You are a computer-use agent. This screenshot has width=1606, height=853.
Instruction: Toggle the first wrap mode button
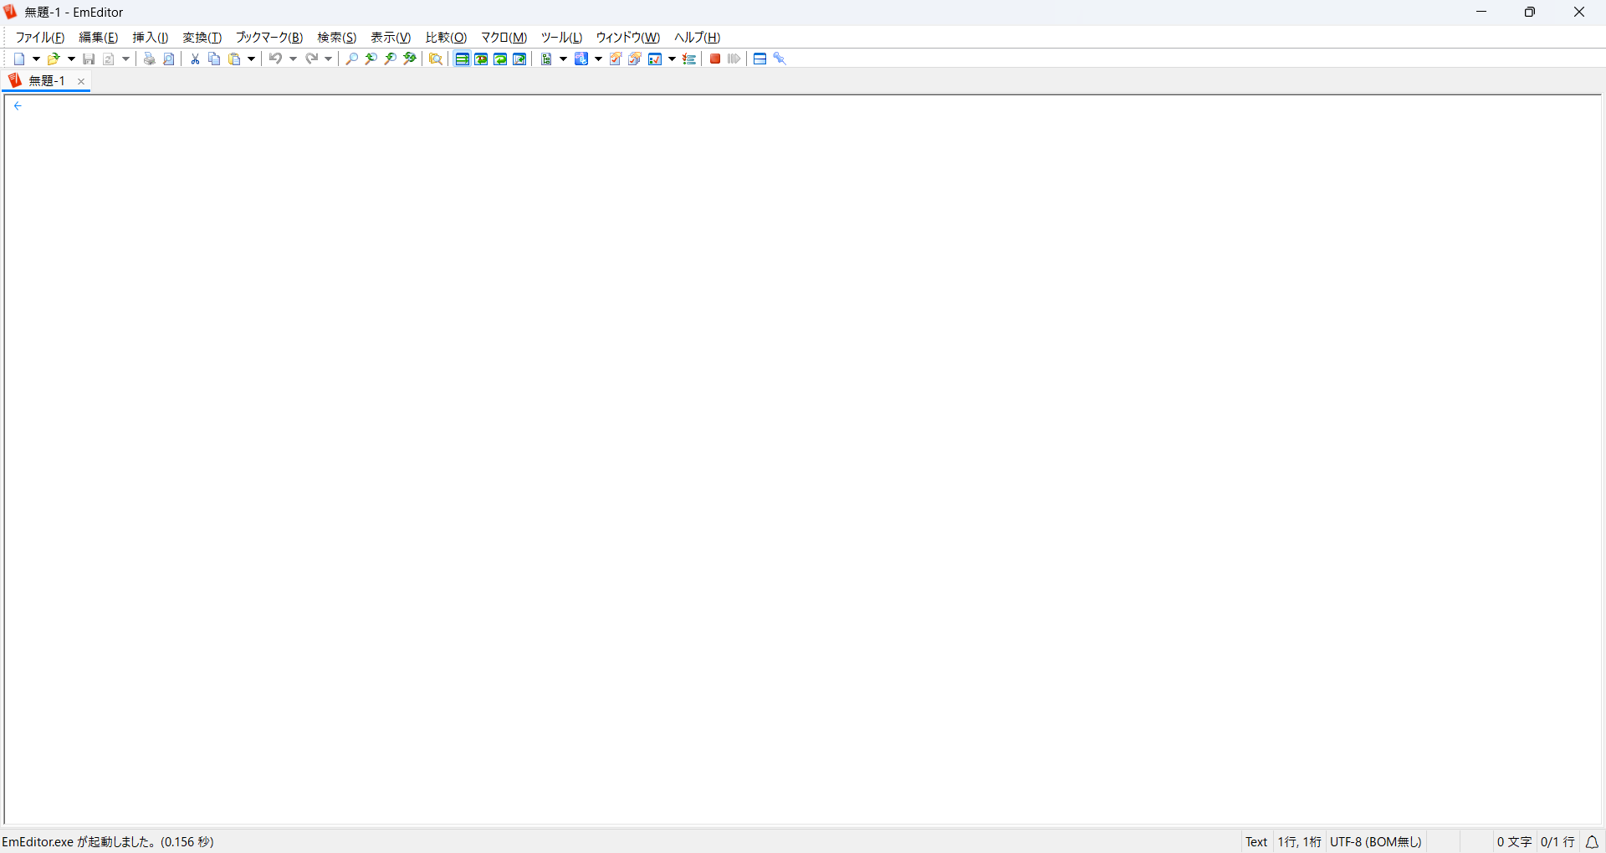click(x=462, y=59)
